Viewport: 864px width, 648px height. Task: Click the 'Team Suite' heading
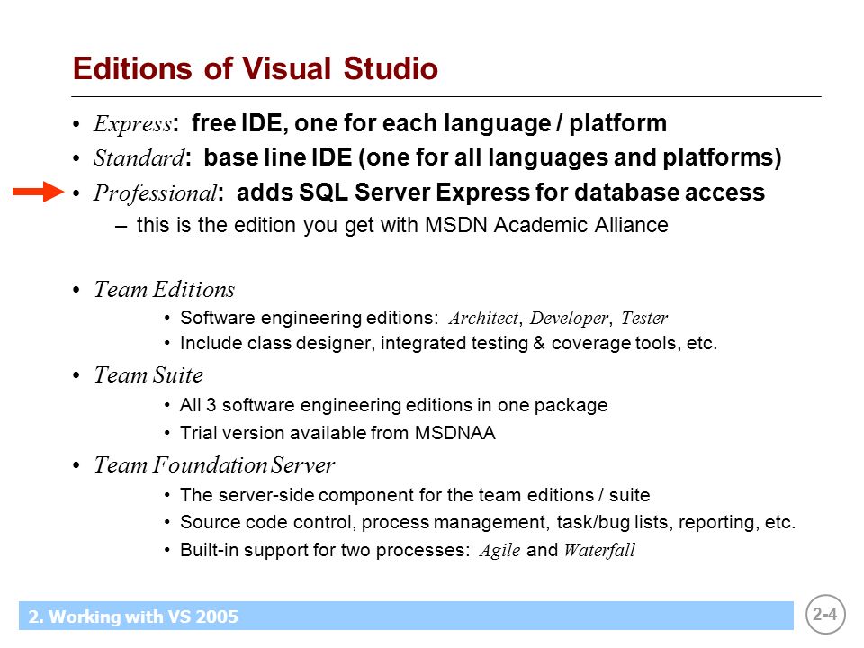tap(148, 374)
